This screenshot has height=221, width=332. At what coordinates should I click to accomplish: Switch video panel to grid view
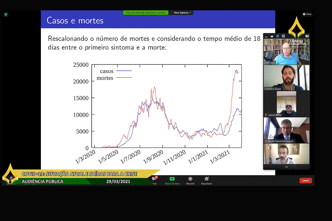click(283, 36)
